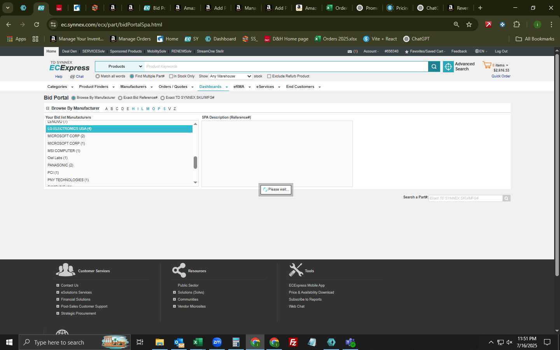The width and height of the screenshot is (560, 350).
Task: Open the Chrome profile avatar
Action: click(x=537, y=24)
